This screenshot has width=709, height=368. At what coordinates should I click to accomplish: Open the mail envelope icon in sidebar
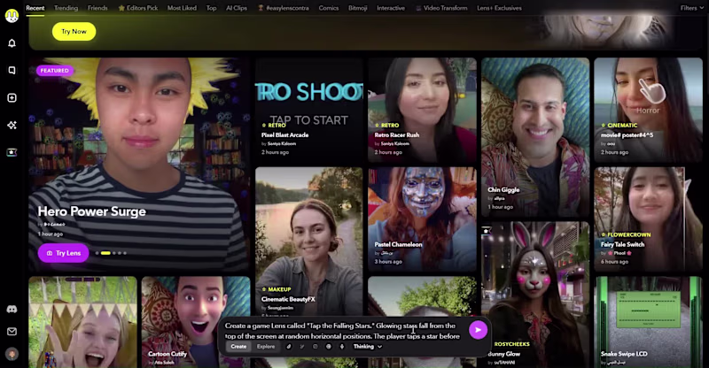click(12, 332)
